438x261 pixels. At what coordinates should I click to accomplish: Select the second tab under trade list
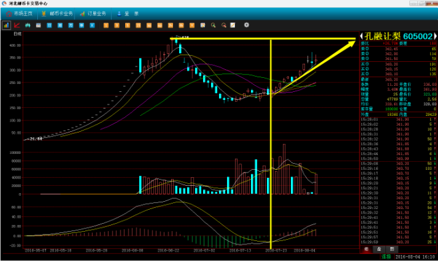tap(379, 249)
